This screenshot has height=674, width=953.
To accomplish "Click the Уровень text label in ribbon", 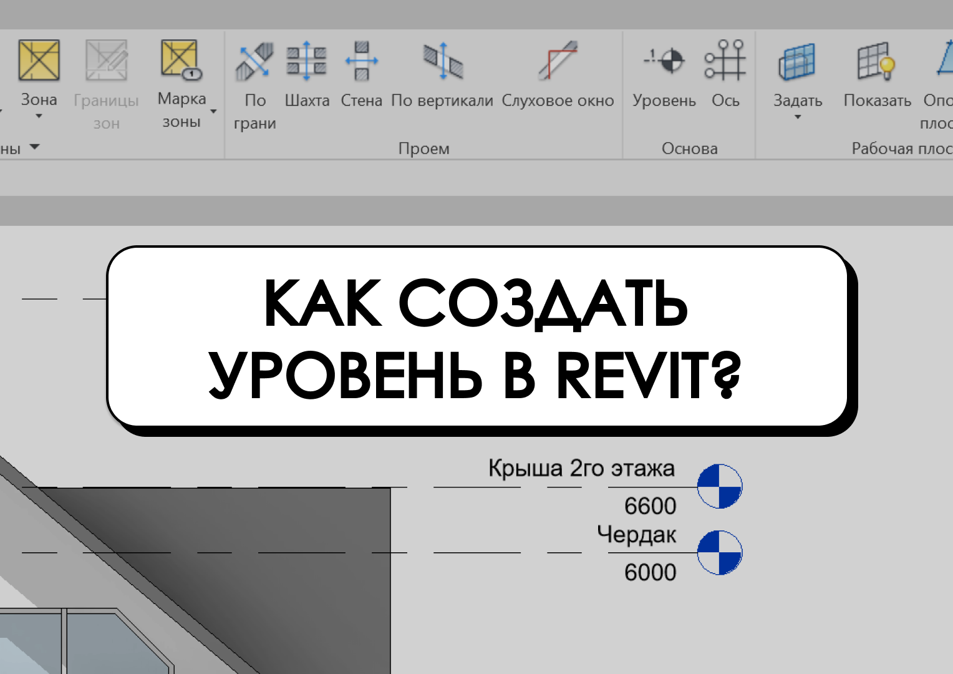I will (x=664, y=100).
